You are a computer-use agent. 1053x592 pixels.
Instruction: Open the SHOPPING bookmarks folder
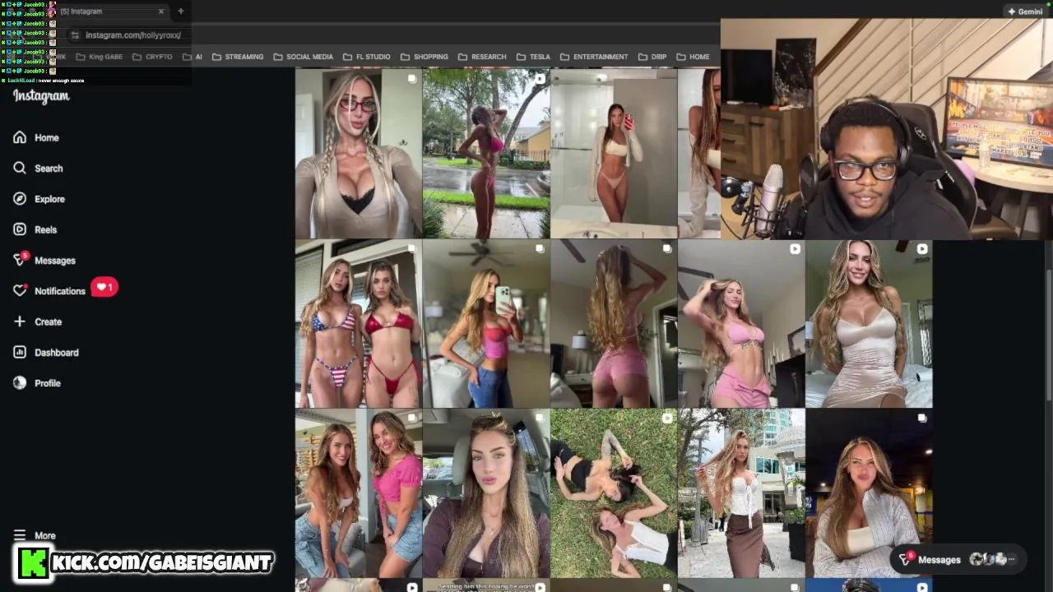click(x=424, y=57)
